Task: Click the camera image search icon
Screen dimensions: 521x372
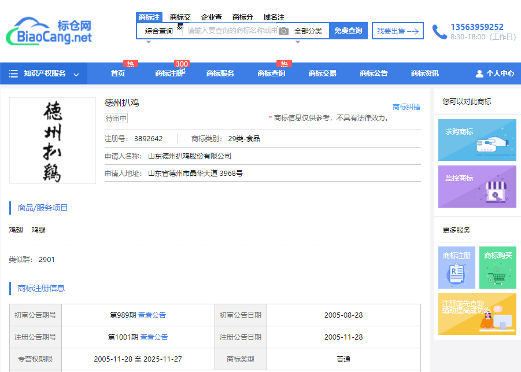Action: (283, 31)
